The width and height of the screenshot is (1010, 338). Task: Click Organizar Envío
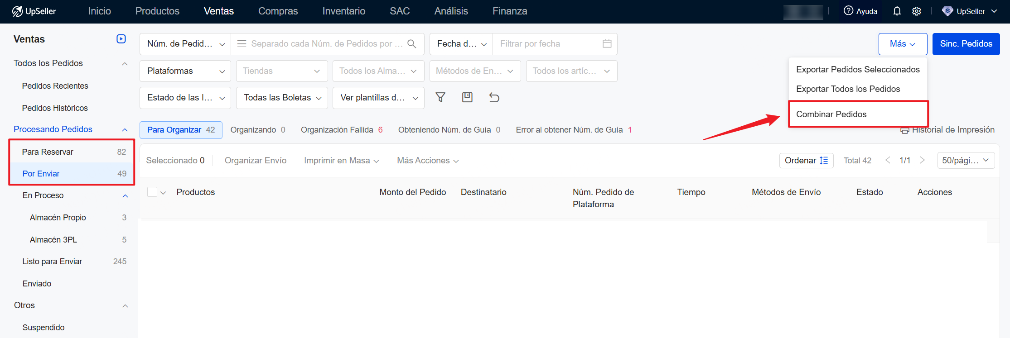256,161
